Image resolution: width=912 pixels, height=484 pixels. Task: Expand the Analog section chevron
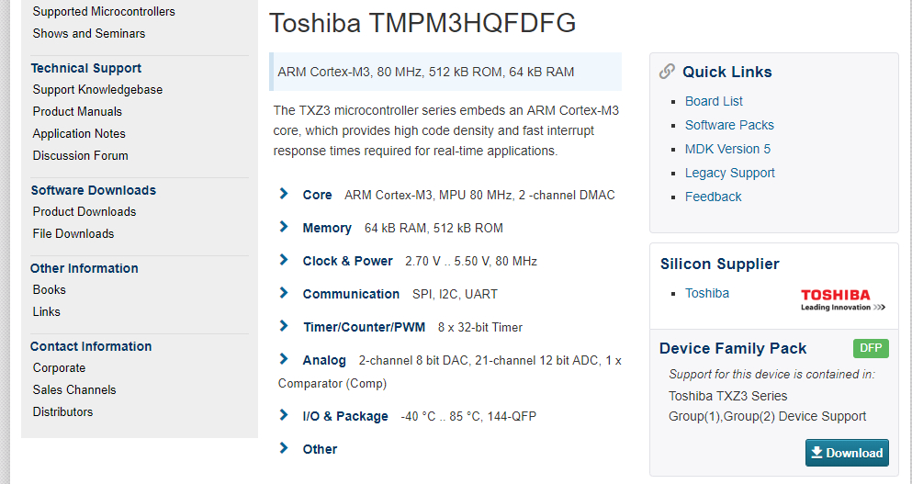(285, 359)
